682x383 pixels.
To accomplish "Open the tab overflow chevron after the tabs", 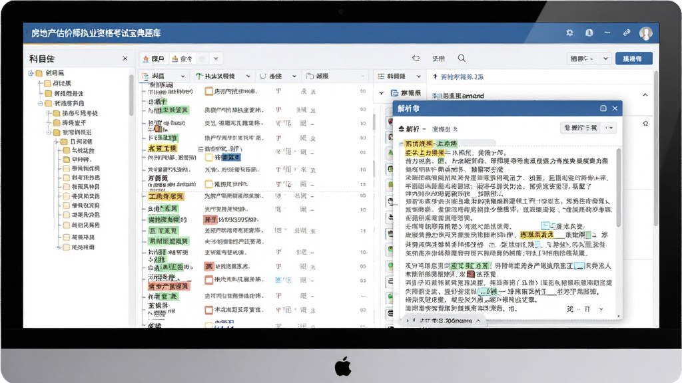I will pyautogui.click(x=216, y=59).
